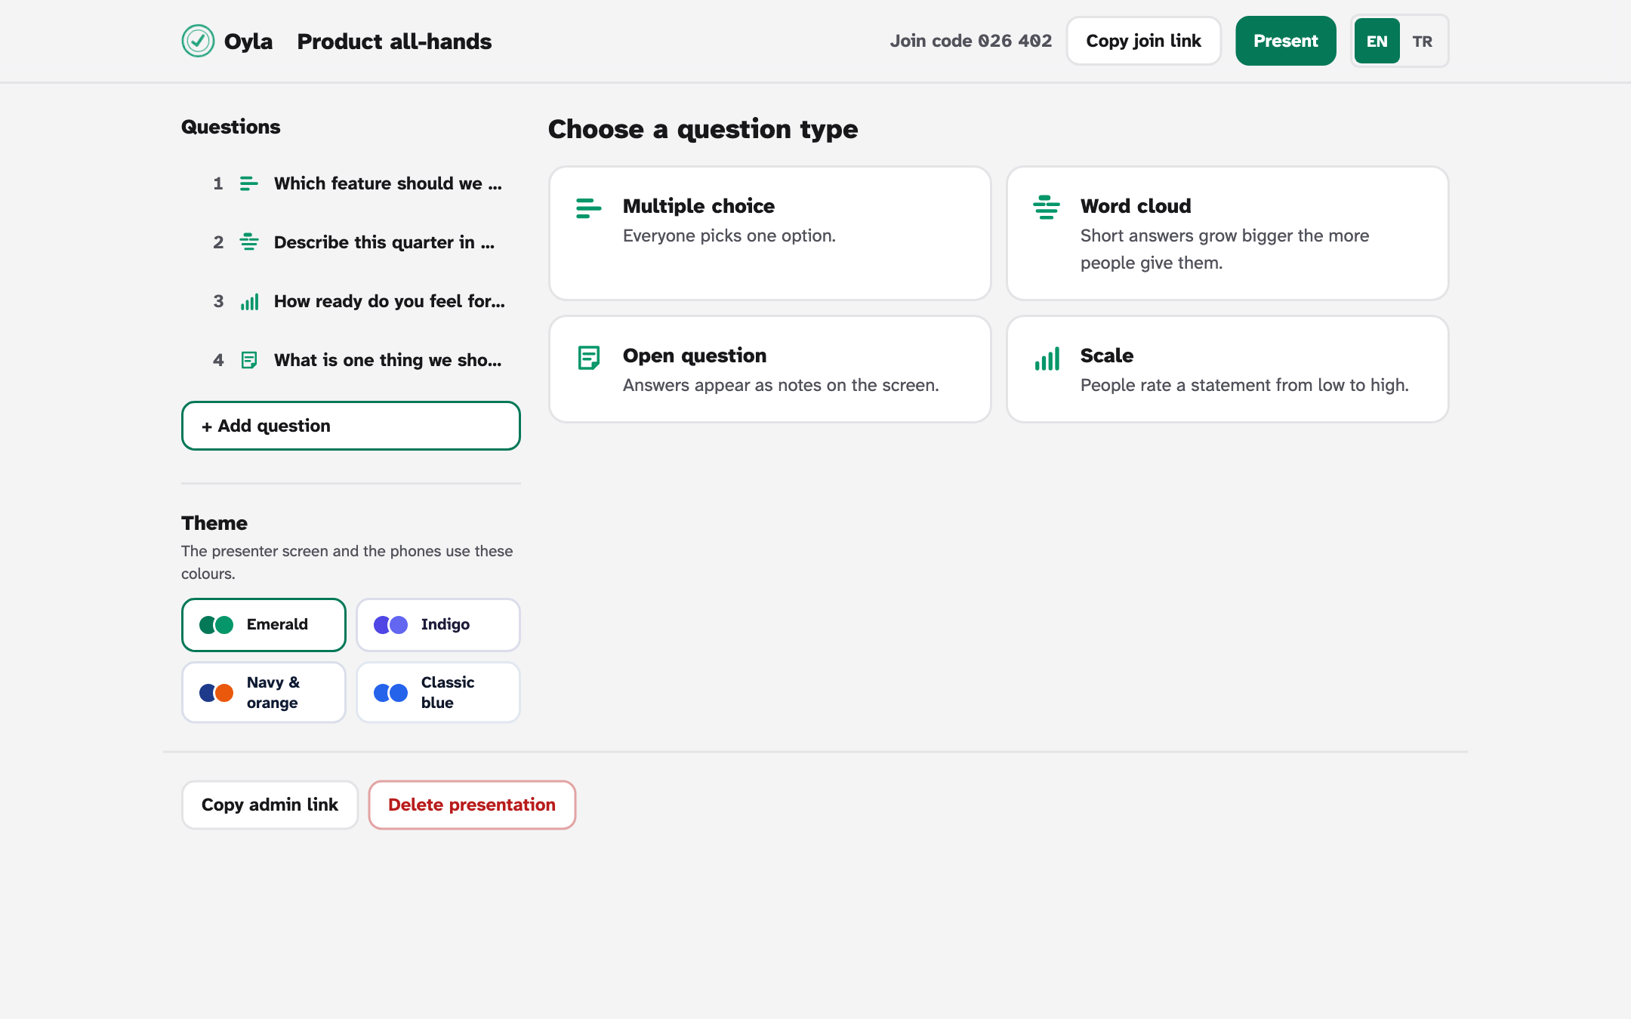Switch language to TR

coord(1422,41)
